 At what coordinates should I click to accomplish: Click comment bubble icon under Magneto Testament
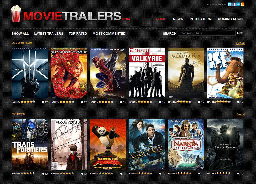click(x=82, y=174)
